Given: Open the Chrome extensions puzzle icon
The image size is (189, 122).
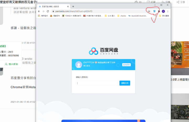Looking at the screenshot, I should click(159, 11).
